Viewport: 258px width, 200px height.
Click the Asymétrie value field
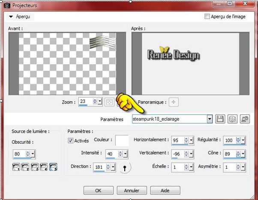click(230, 167)
